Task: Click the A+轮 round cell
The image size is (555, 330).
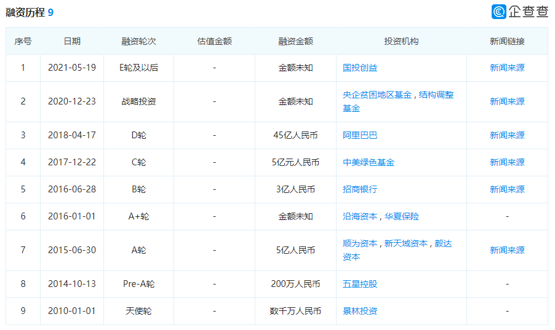Action: point(138,216)
